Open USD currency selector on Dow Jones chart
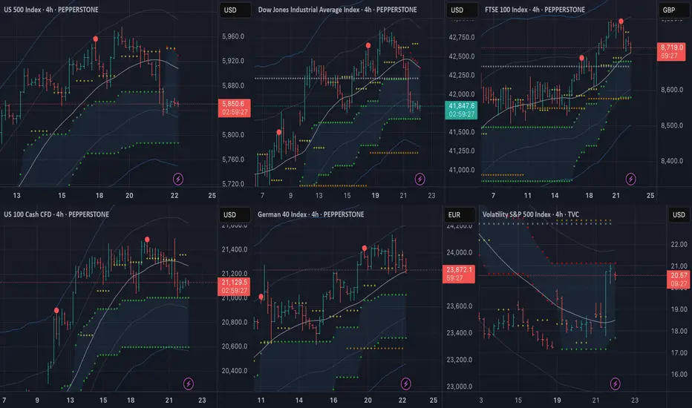Viewport: 692px width, 408px height. pyautogui.click(x=461, y=10)
